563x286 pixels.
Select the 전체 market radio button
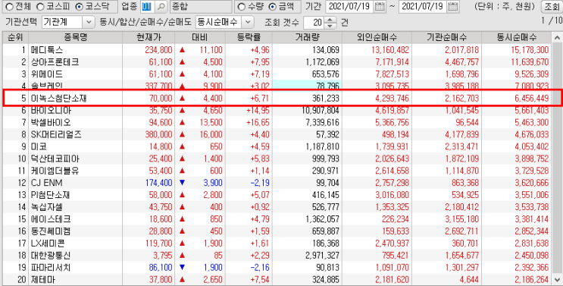pos(9,7)
